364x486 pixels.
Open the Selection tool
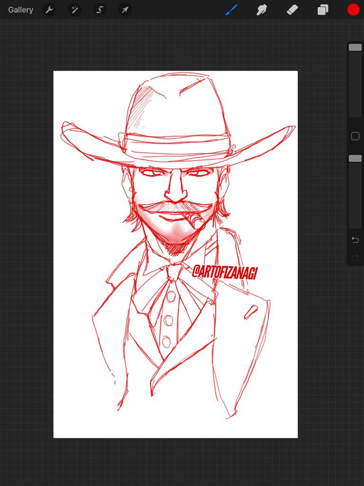[100, 10]
